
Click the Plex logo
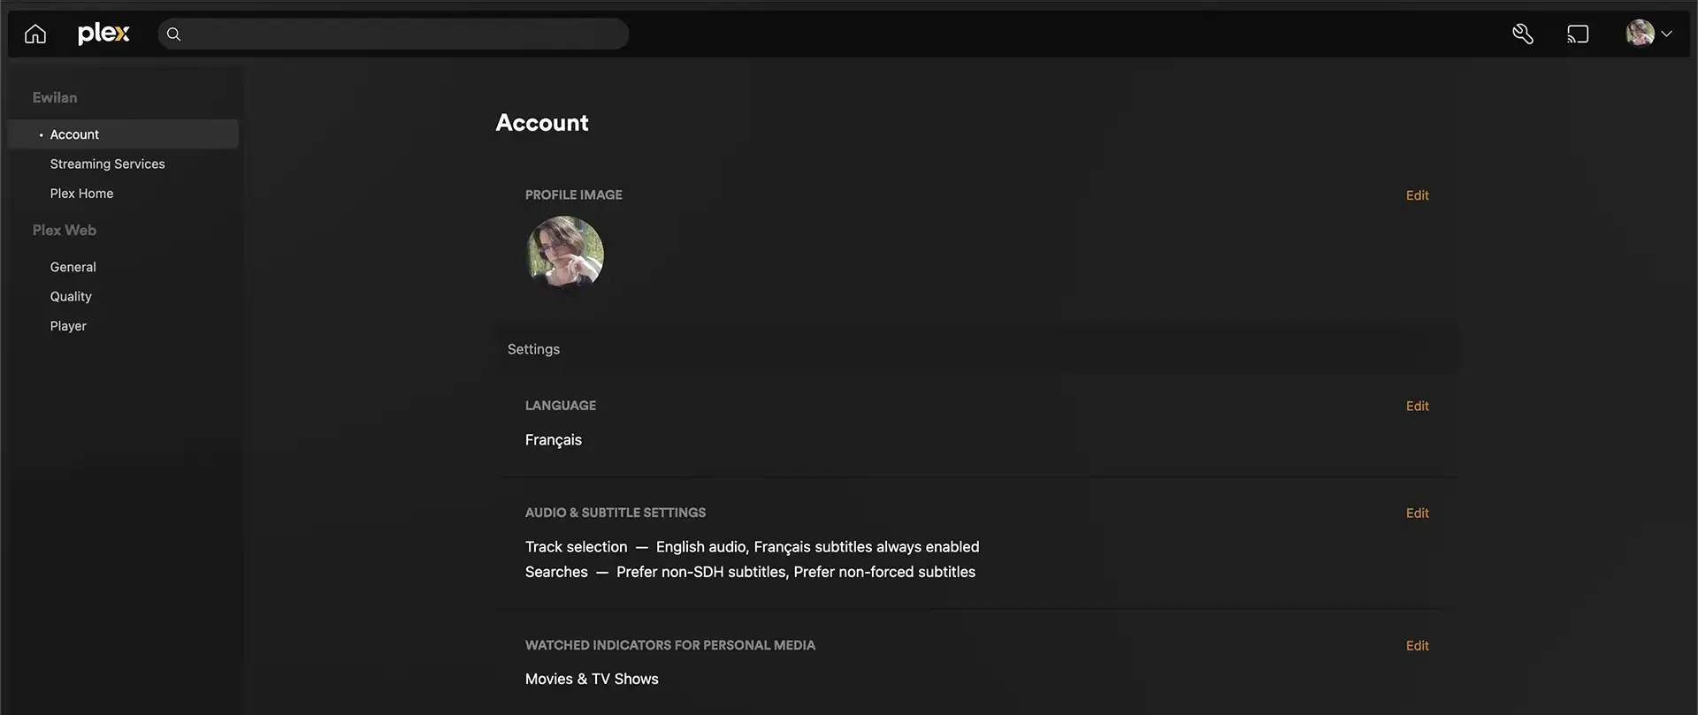(103, 33)
